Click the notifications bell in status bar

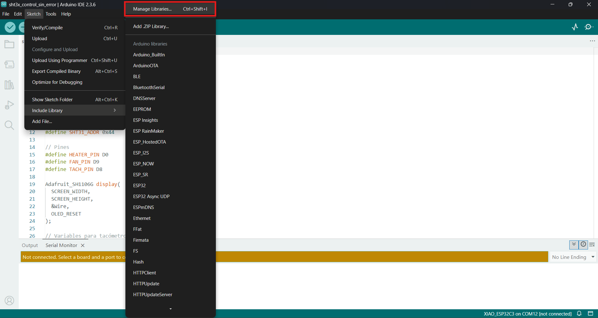(579, 314)
